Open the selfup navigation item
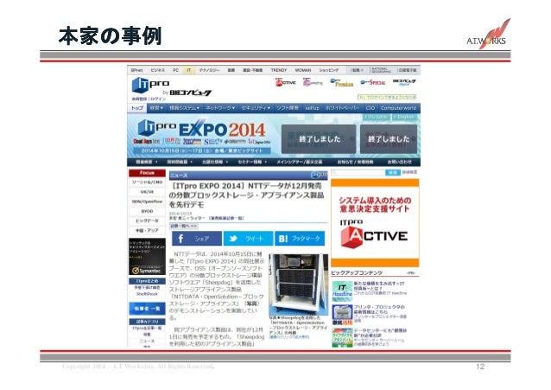551x390 pixels. [312, 108]
